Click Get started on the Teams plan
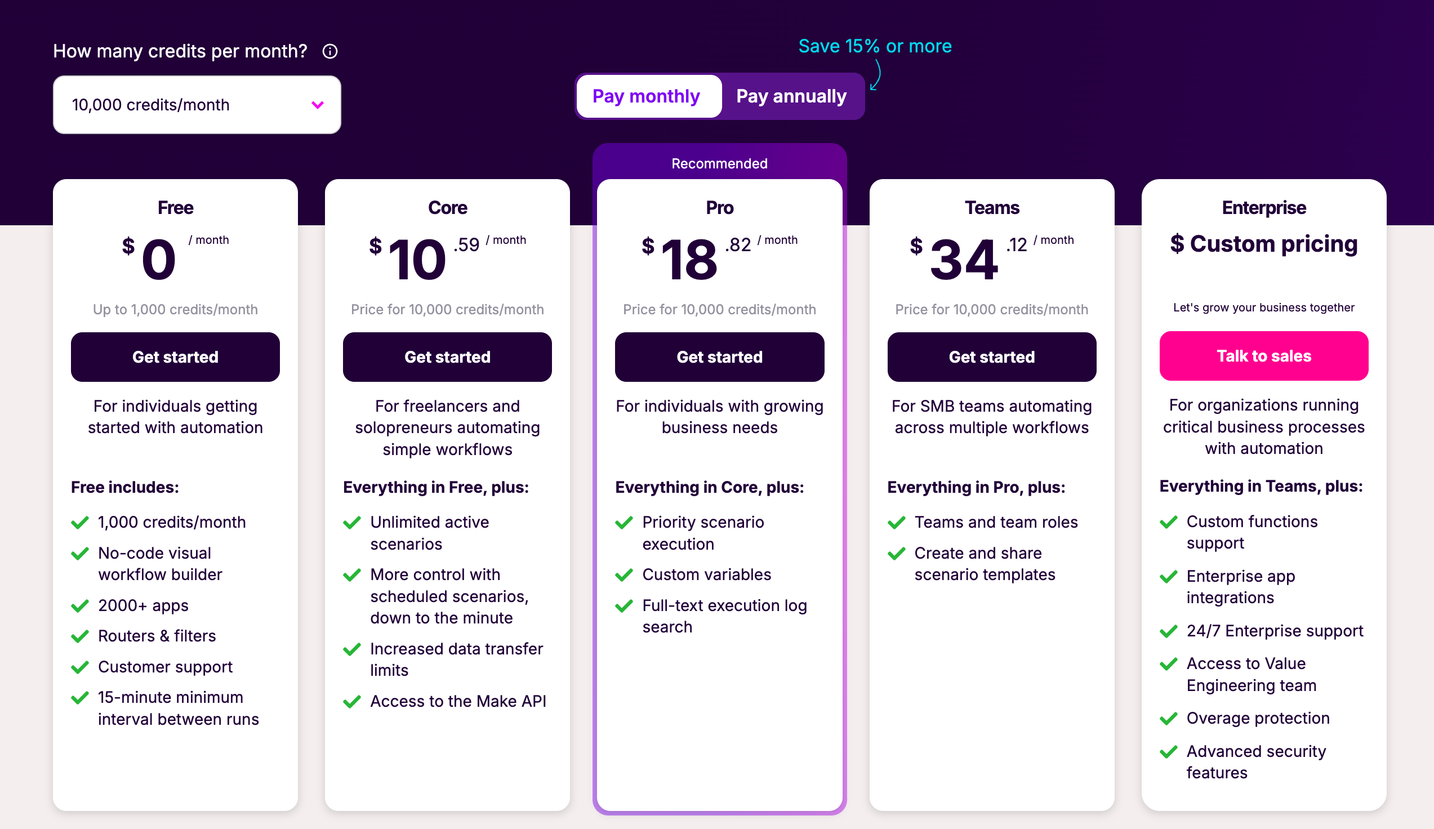 (991, 356)
